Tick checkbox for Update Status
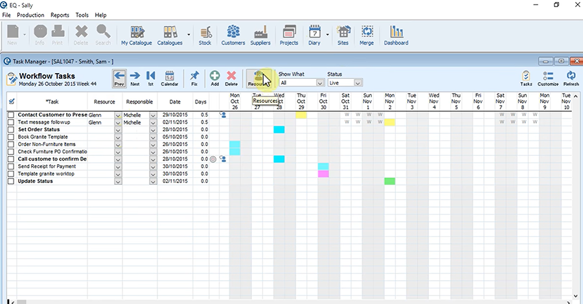 (x=11, y=182)
